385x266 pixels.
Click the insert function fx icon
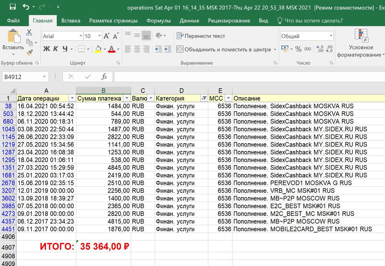(x=104, y=77)
